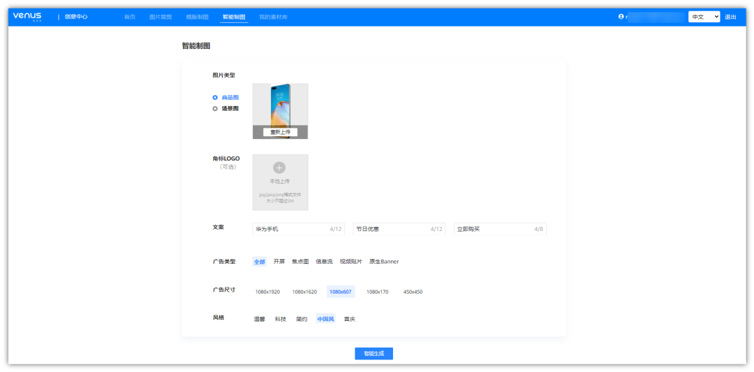Click the 智能生成 button
The height and width of the screenshot is (372, 754).
[374, 354]
